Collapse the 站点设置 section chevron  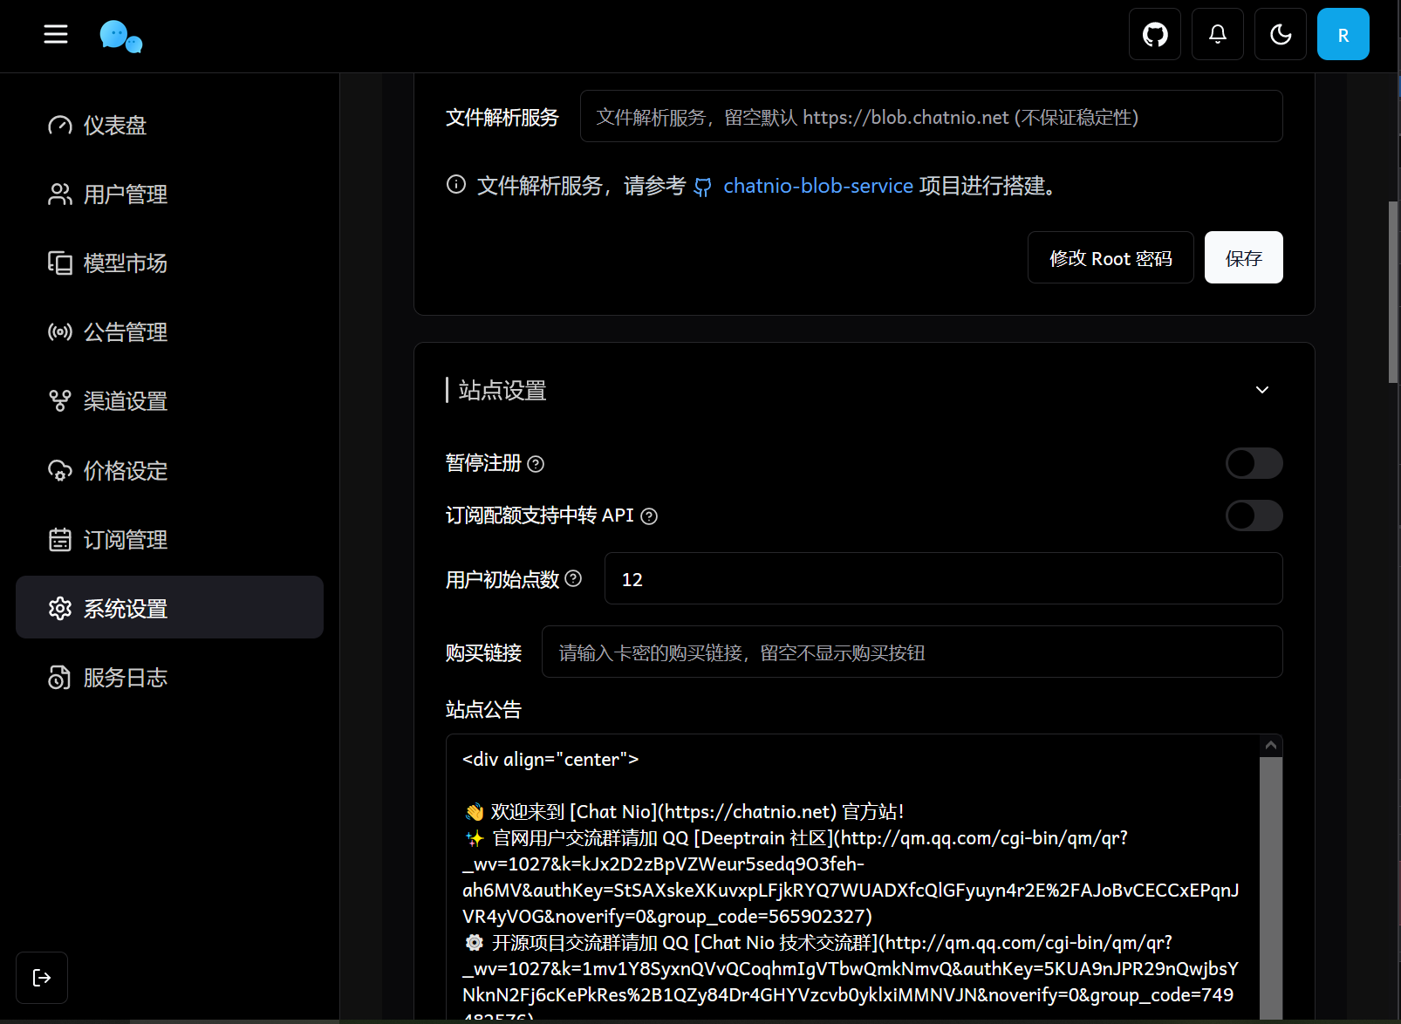(x=1261, y=390)
